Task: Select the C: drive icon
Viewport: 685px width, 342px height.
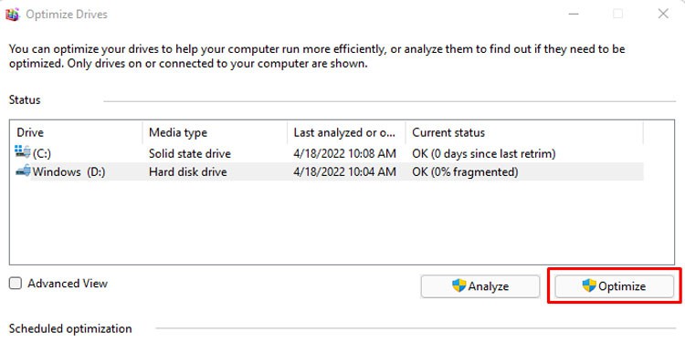Action: (23, 152)
